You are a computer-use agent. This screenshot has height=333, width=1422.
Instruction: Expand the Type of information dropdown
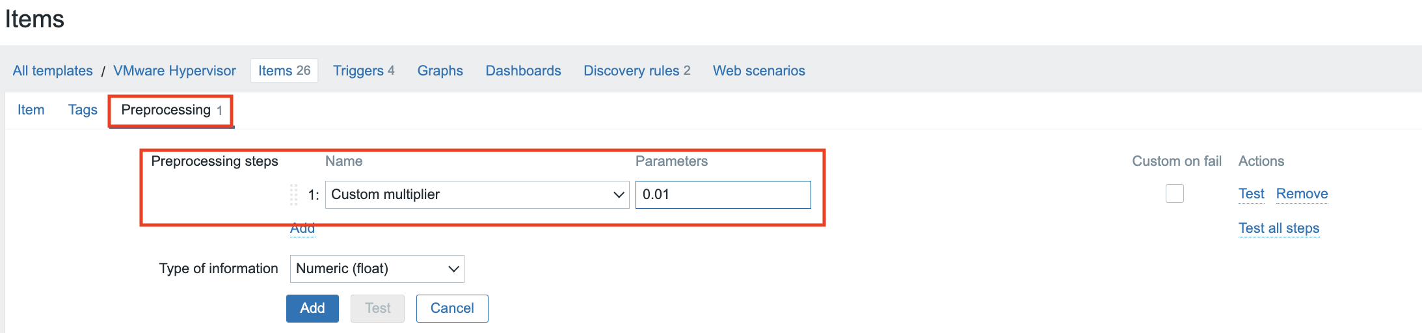click(x=377, y=269)
